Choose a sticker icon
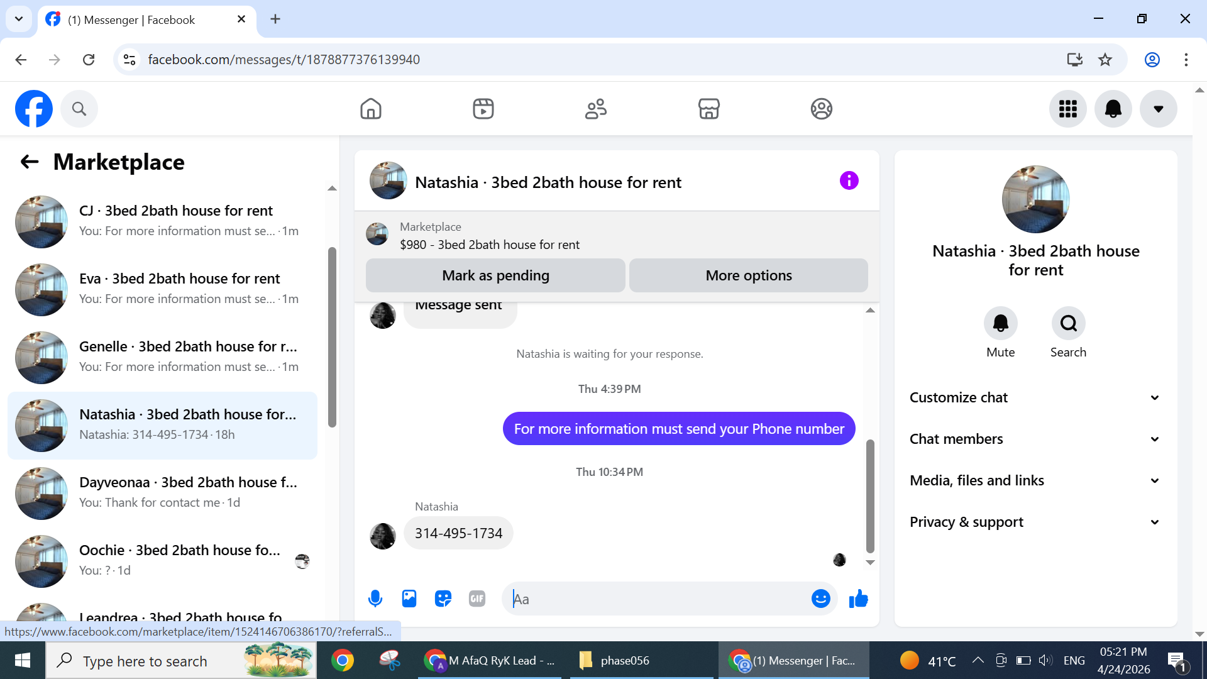 click(x=443, y=599)
